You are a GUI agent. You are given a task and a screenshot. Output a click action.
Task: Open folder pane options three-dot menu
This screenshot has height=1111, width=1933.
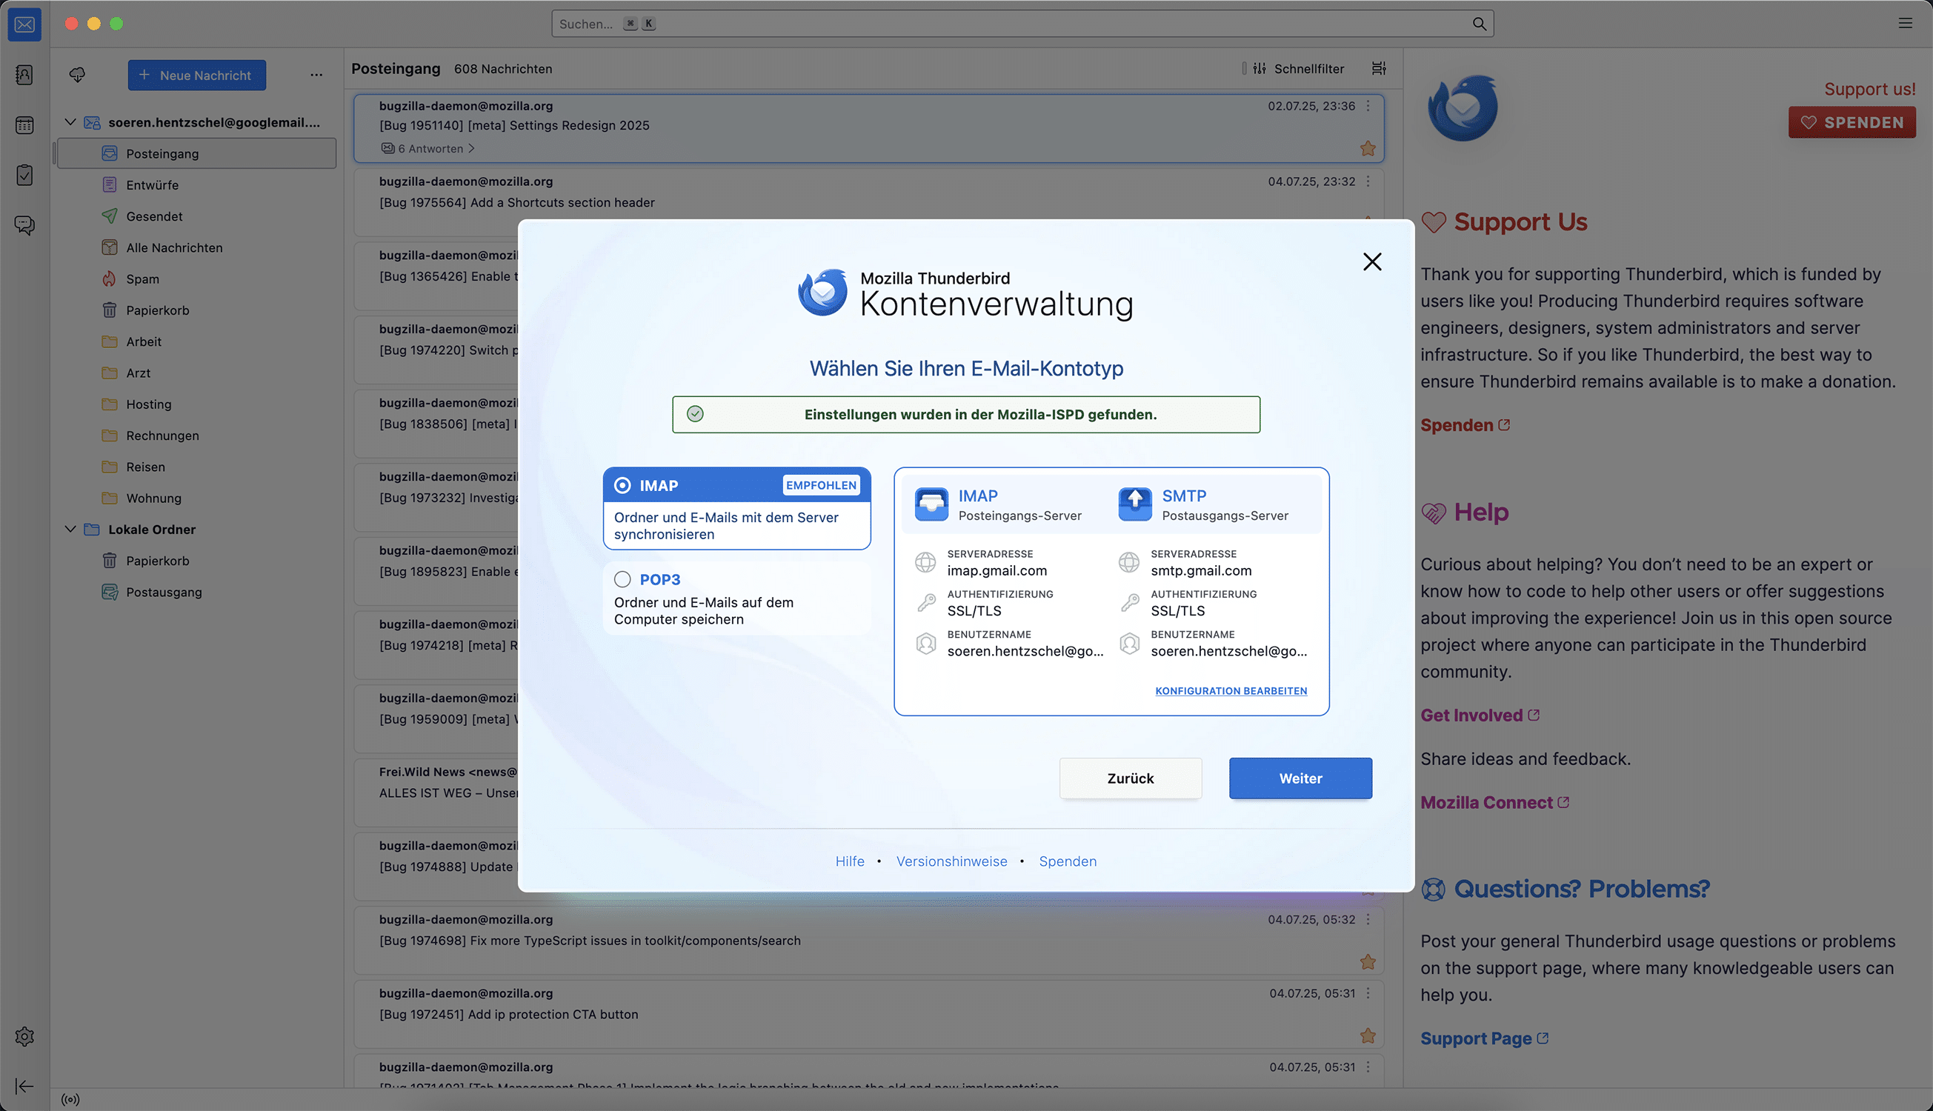316,75
